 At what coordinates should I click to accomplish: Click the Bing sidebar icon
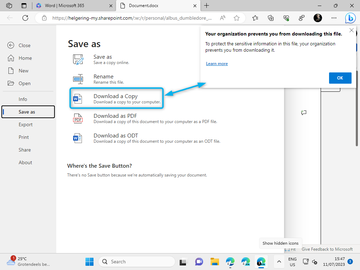click(350, 18)
